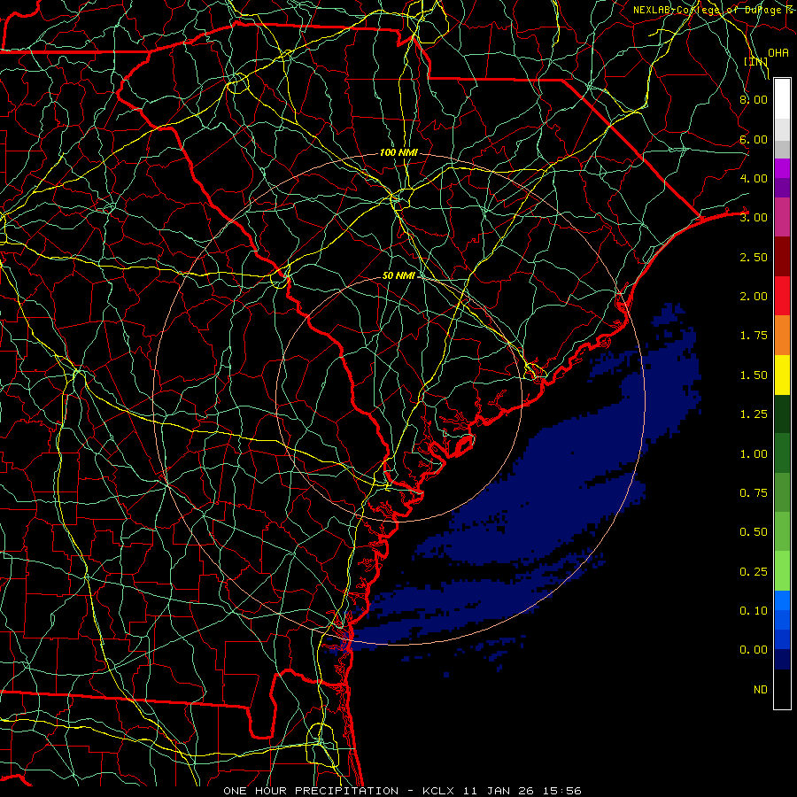The height and width of the screenshot is (797, 797).
Task: Select the white top legend swatch
Action: 782,99
